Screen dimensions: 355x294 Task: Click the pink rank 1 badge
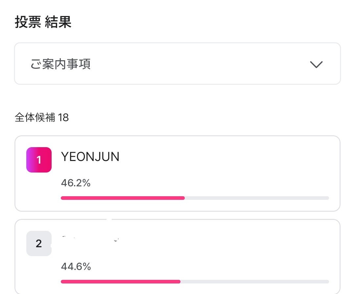(39, 160)
